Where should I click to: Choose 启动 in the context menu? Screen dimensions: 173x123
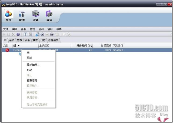29,70
